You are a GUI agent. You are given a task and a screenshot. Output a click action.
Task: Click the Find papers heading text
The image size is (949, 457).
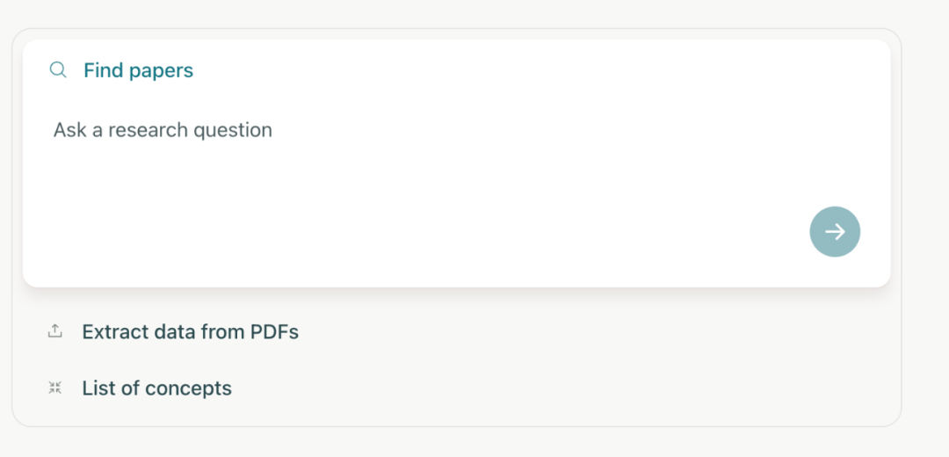point(139,71)
